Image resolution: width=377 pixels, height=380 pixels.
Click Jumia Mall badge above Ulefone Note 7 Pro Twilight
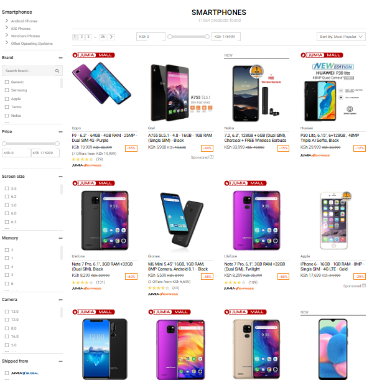click(245, 183)
